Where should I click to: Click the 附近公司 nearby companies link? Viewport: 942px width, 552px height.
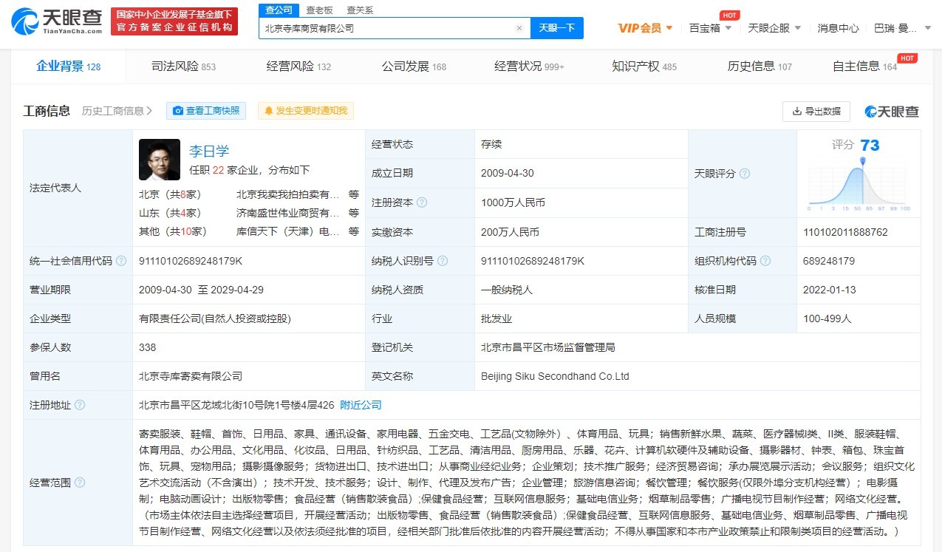point(361,405)
